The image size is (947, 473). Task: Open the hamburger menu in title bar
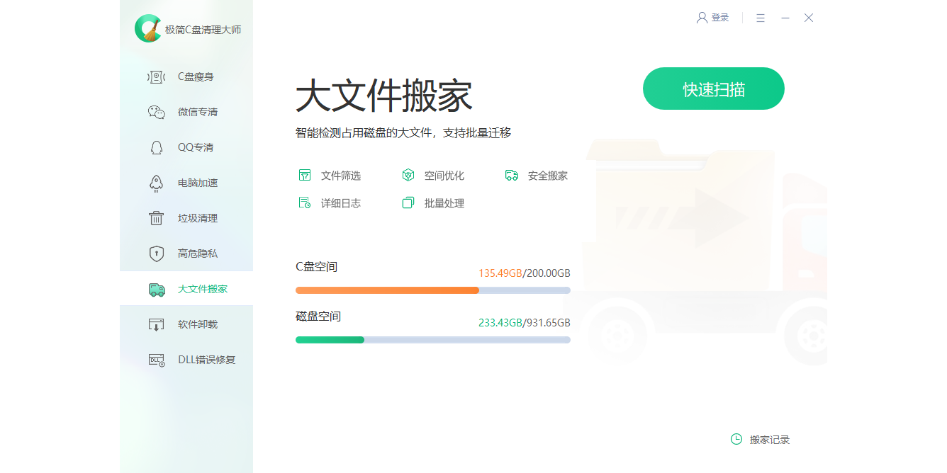point(761,18)
